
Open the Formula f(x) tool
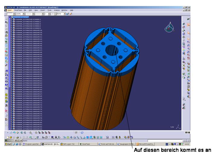tap(43, 137)
